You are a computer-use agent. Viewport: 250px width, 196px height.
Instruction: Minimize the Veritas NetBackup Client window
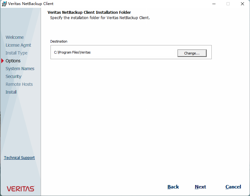coord(214,4)
